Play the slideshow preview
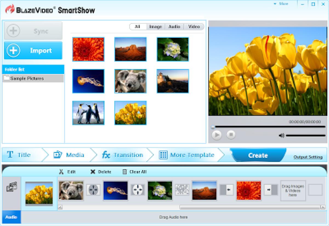This screenshot has width=329, height=226. [217, 135]
